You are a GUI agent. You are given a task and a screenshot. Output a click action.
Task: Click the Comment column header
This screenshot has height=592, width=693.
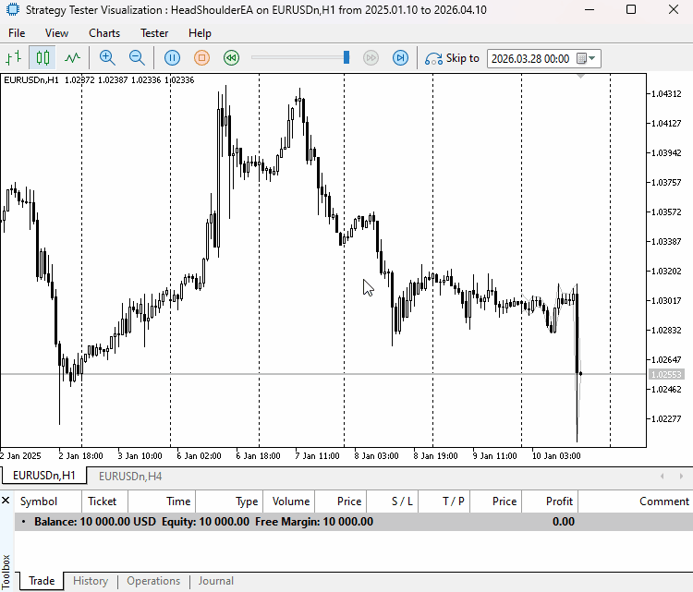click(x=636, y=501)
